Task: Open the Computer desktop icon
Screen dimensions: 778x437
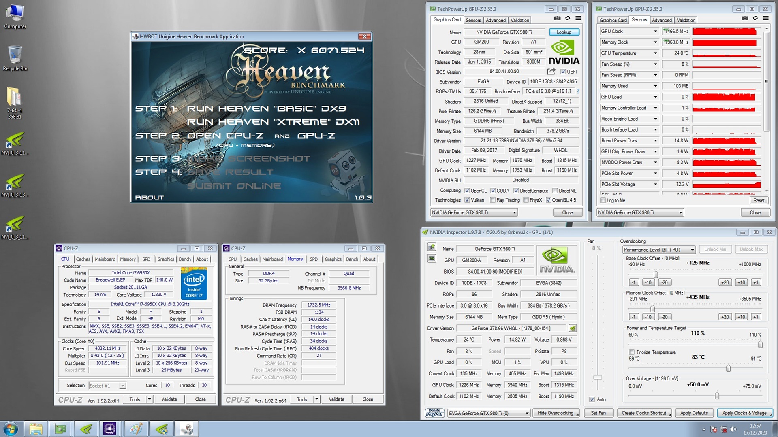Action: pyautogui.click(x=15, y=16)
